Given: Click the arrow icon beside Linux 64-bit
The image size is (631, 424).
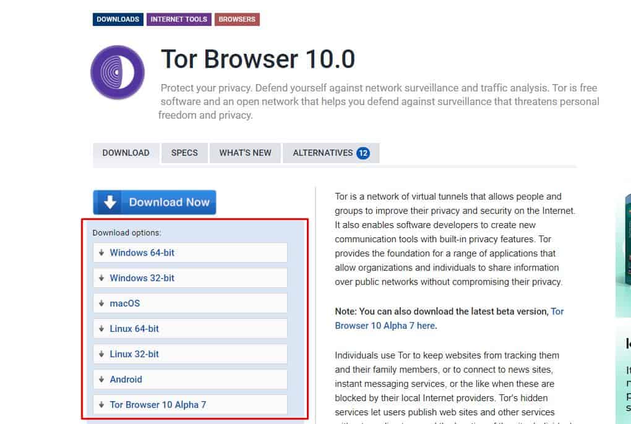Looking at the screenshot, I should 101,329.
